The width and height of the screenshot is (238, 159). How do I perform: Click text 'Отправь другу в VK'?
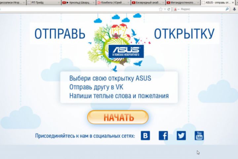[x=96, y=87]
